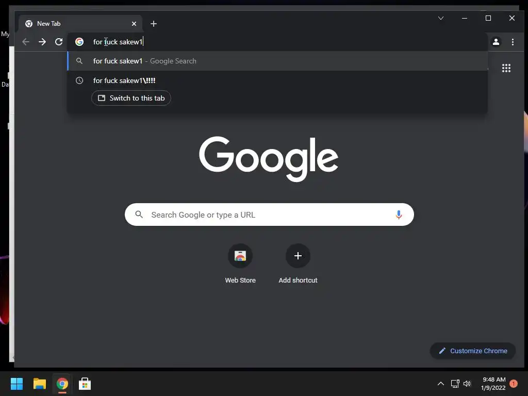This screenshot has width=528, height=396.
Task: Select 'for fuck sakew1 - Google Search' suggestion
Action: 277,61
